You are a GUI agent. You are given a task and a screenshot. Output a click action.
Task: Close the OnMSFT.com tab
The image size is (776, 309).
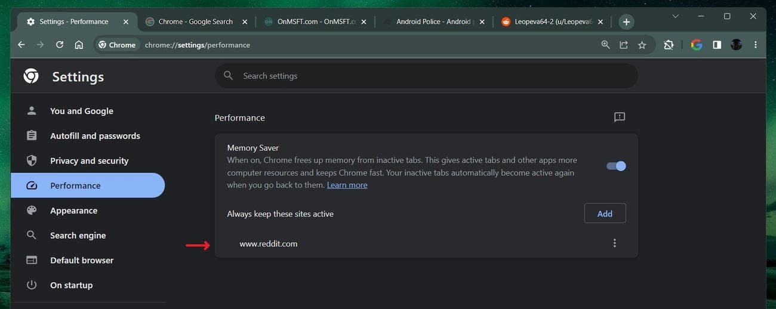(364, 22)
